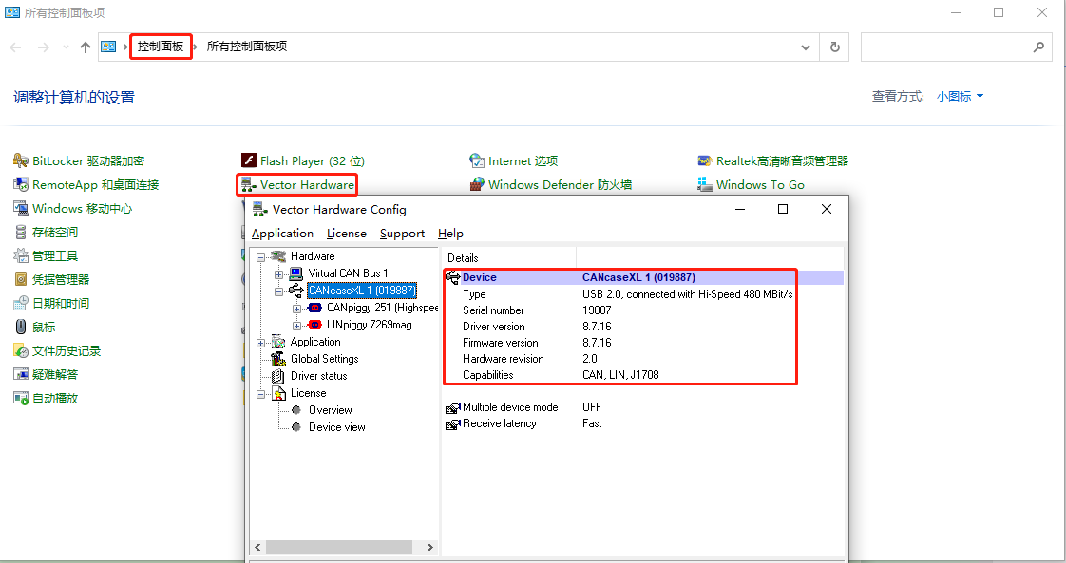Open the 查看方式 小图标 dropdown
1066x563 pixels.
click(x=960, y=97)
